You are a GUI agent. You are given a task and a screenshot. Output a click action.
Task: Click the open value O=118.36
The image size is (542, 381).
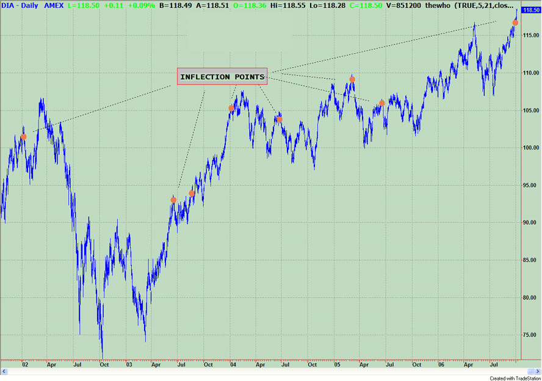(250, 5)
